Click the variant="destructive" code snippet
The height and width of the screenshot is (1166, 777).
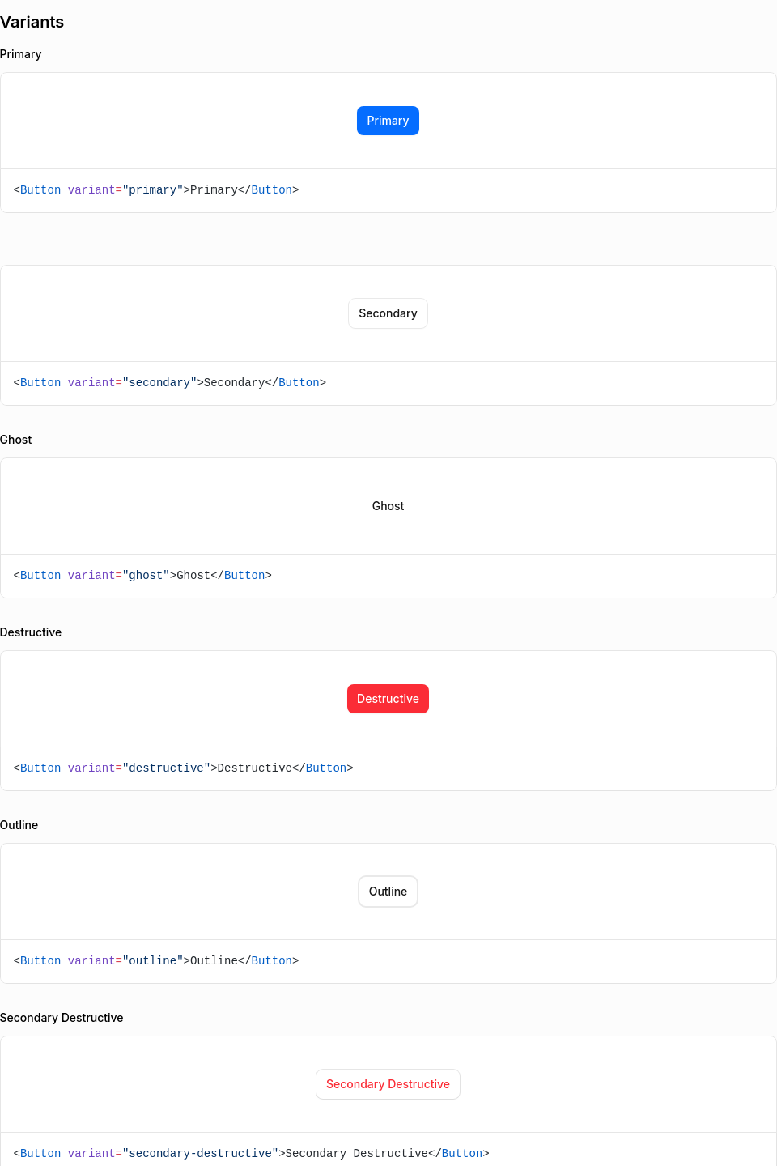pyautogui.click(x=184, y=768)
